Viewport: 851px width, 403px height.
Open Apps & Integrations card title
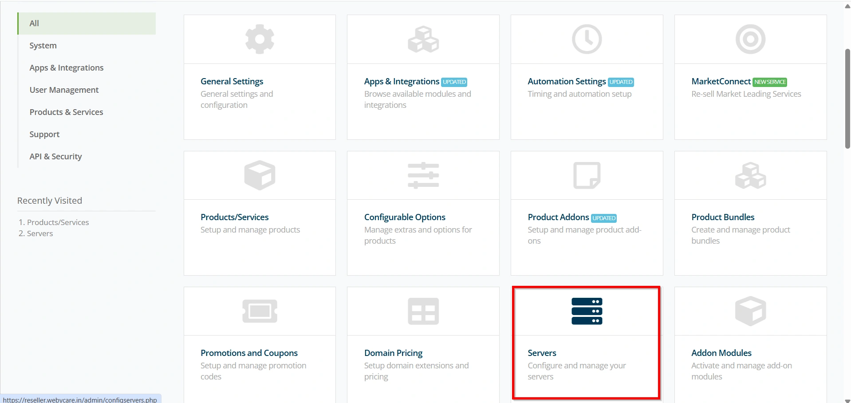pyautogui.click(x=402, y=81)
